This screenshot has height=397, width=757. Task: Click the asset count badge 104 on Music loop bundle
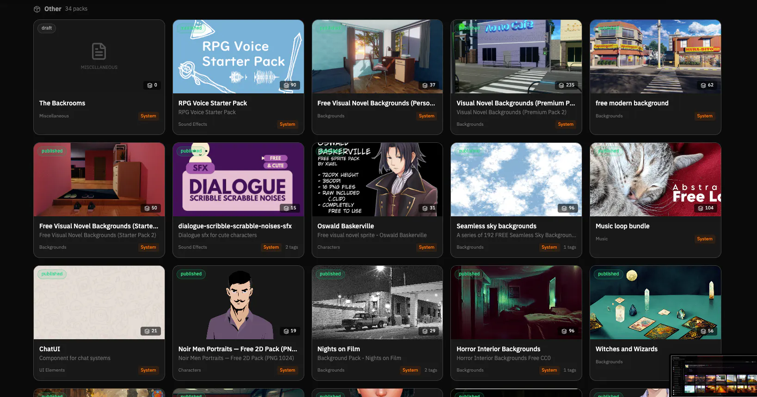[x=706, y=208]
